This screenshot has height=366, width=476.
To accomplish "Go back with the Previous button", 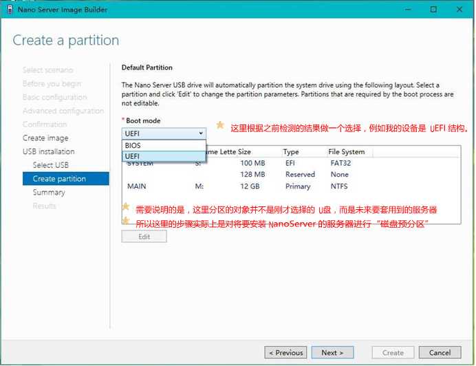I will [x=285, y=353].
